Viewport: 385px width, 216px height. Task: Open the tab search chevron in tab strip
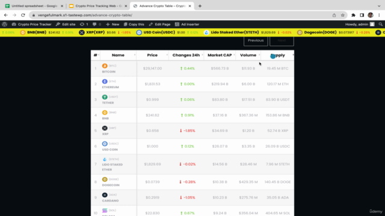pyautogui.click(x=379, y=6)
